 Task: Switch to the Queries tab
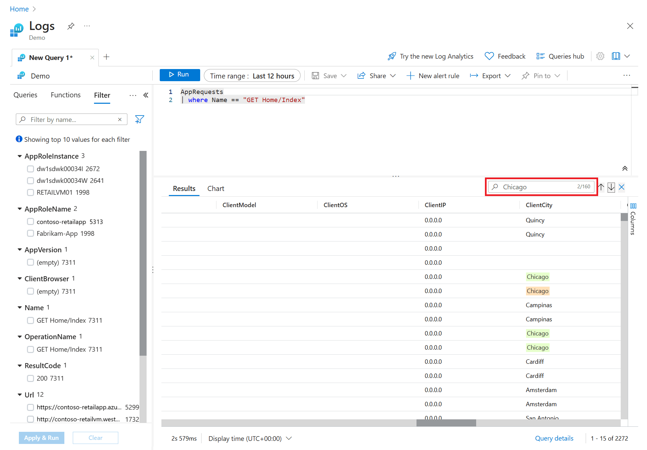[x=25, y=95]
